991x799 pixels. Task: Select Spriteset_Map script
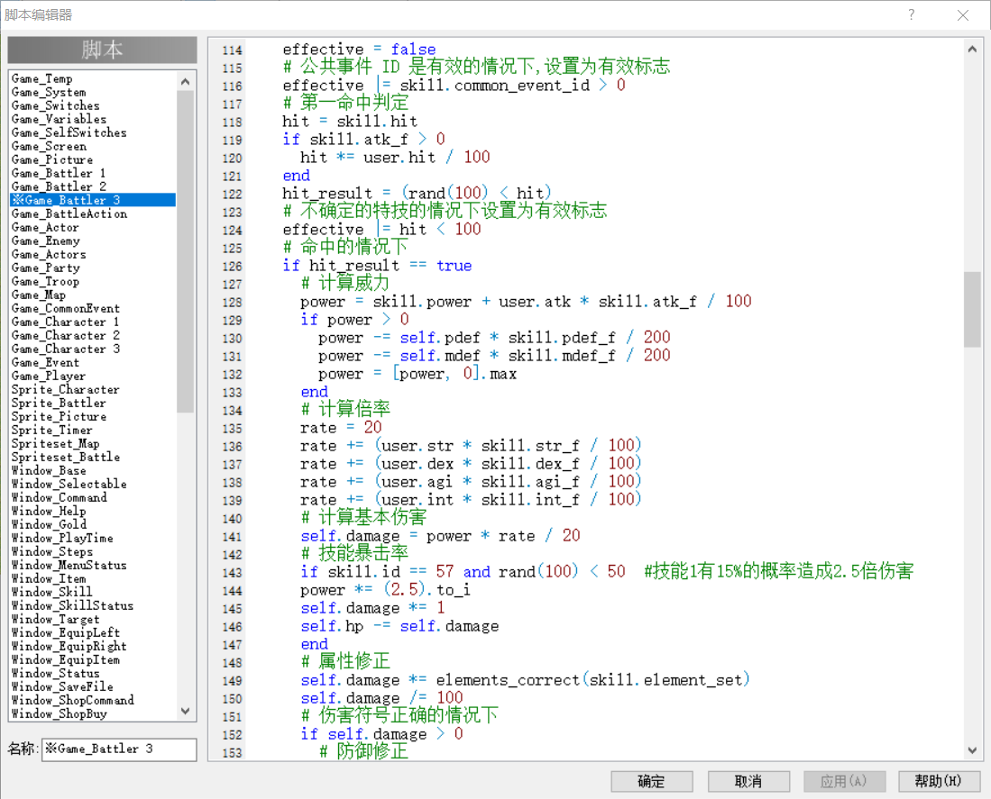[93, 444]
